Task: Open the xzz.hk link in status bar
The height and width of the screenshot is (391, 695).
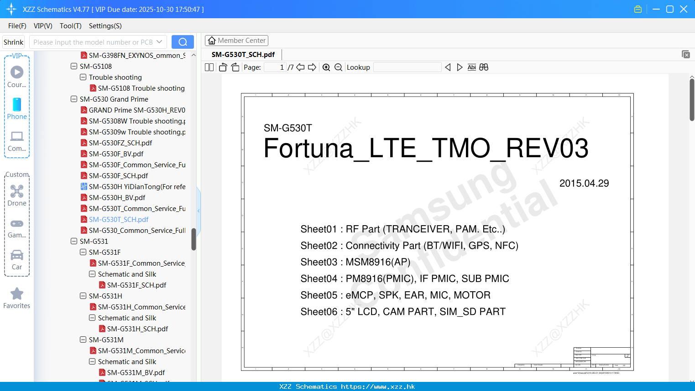Action: click(x=378, y=386)
